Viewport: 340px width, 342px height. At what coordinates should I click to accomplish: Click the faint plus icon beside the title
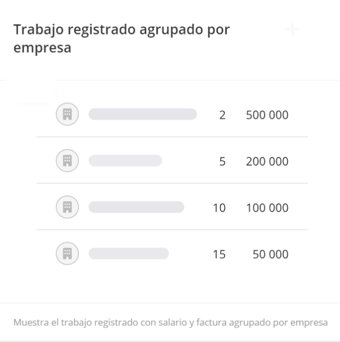[x=293, y=29]
